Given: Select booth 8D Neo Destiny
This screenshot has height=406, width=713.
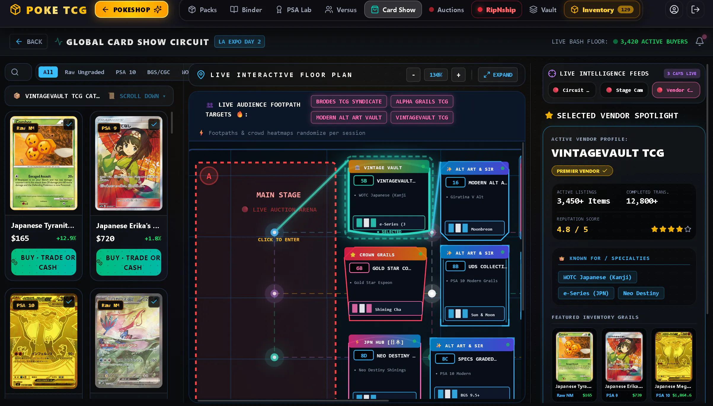Looking at the screenshot, I should pyautogui.click(x=384, y=367).
